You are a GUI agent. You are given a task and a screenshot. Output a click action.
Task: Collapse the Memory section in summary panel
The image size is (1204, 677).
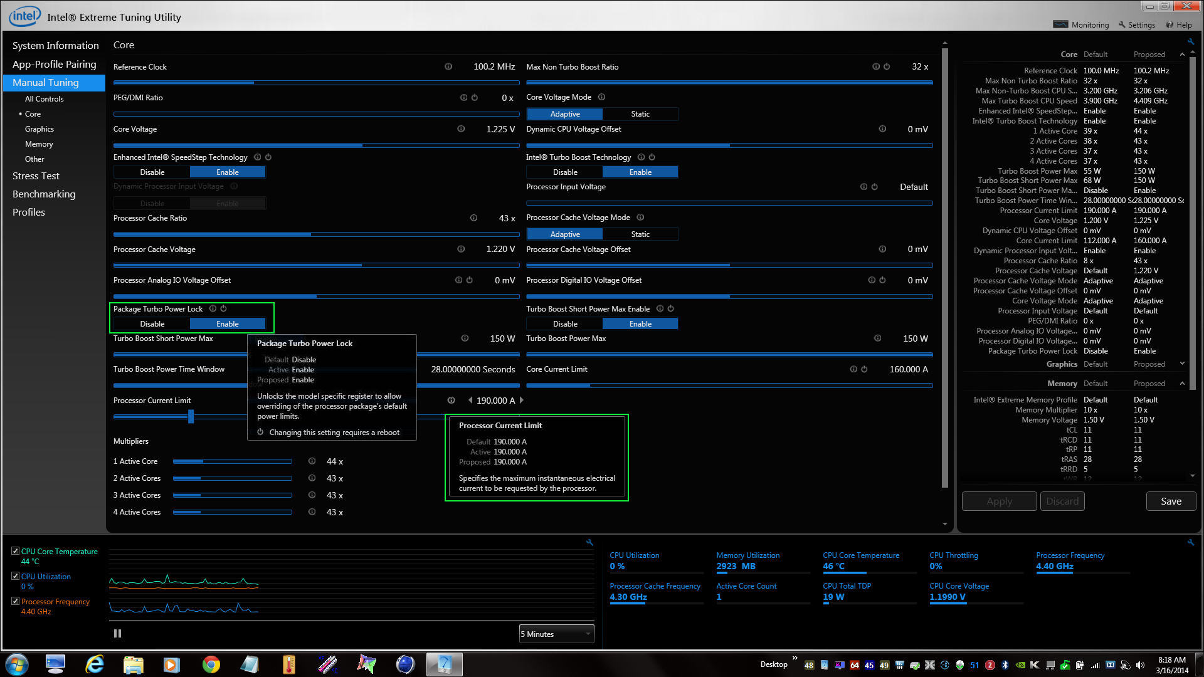click(1183, 384)
